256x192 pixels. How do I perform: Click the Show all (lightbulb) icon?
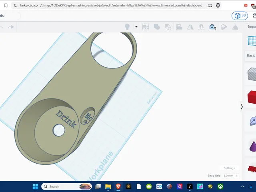(x=127, y=27)
